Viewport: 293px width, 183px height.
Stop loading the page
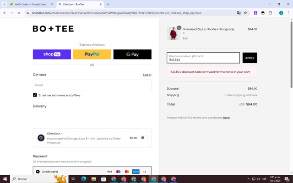(19, 13)
